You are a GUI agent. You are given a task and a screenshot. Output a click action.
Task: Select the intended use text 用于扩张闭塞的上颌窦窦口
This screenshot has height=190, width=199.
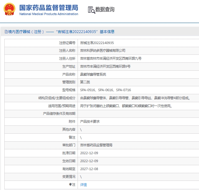(x=126, y=106)
